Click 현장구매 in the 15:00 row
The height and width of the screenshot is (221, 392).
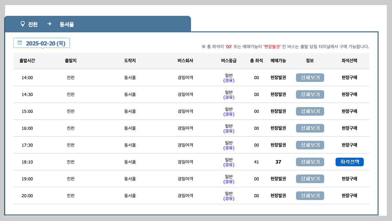pyautogui.click(x=350, y=111)
